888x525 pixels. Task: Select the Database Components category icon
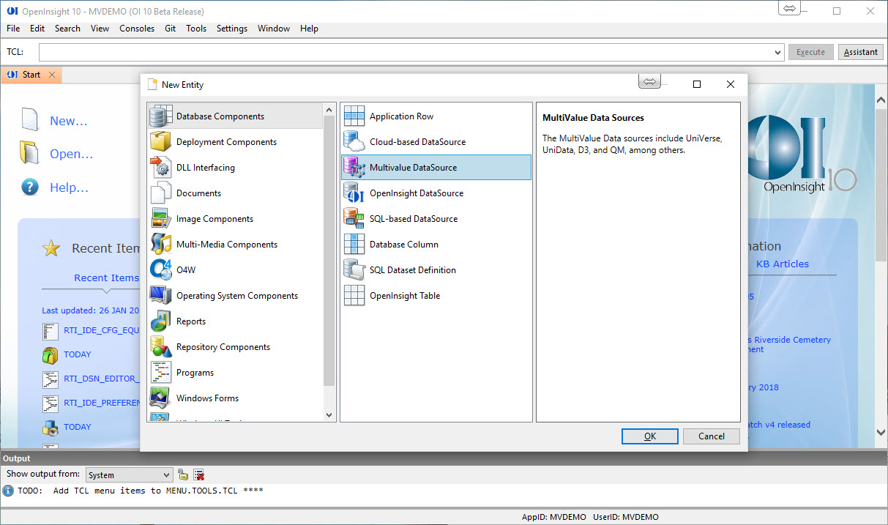[x=160, y=116]
